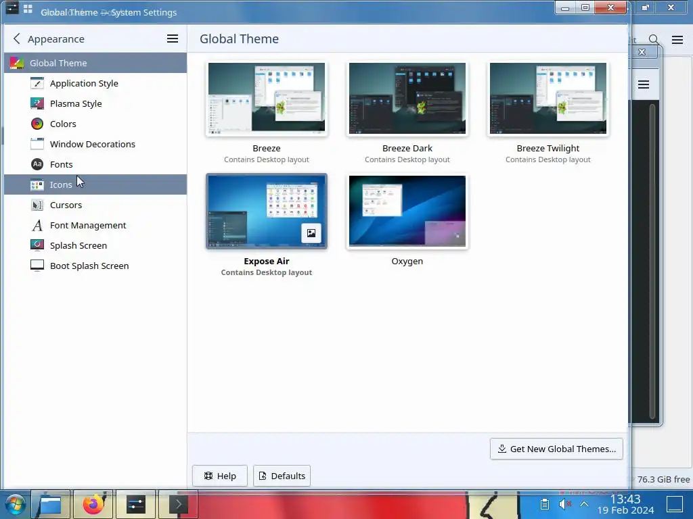Screen dimensions: 693x519
Task: Open Plasma Style settings label
Action: click(76, 103)
